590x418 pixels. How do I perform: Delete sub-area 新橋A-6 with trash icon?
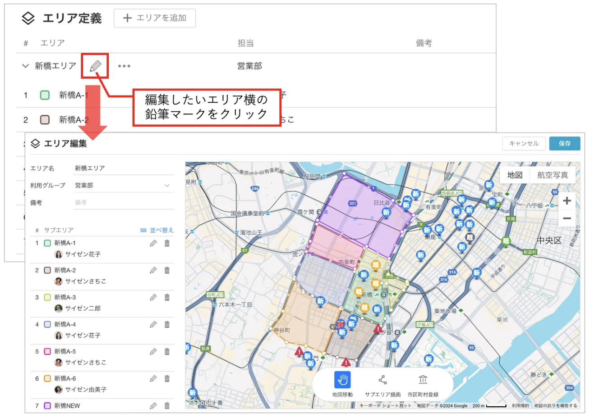tap(167, 379)
